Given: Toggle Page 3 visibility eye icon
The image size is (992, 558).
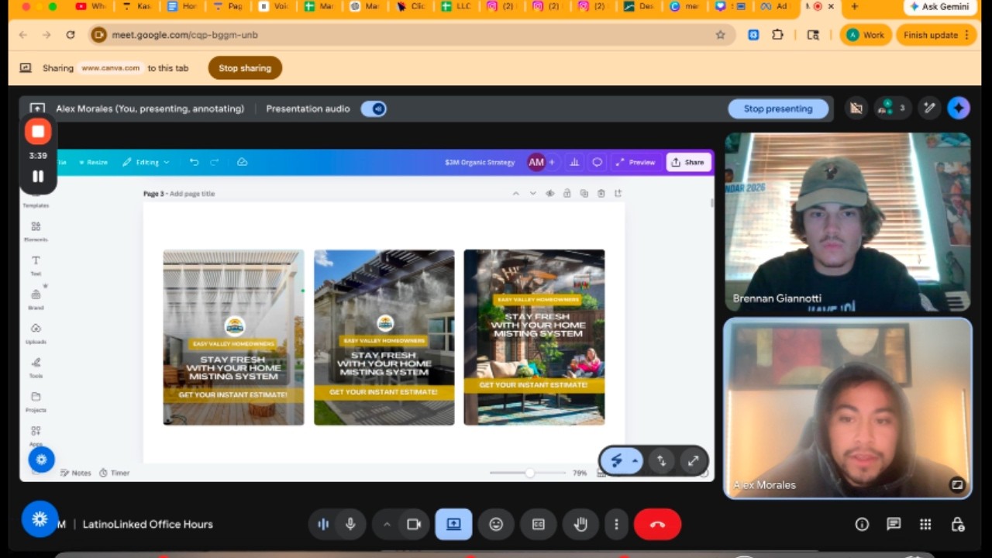Looking at the screenshot, I should tap(549, 194).
